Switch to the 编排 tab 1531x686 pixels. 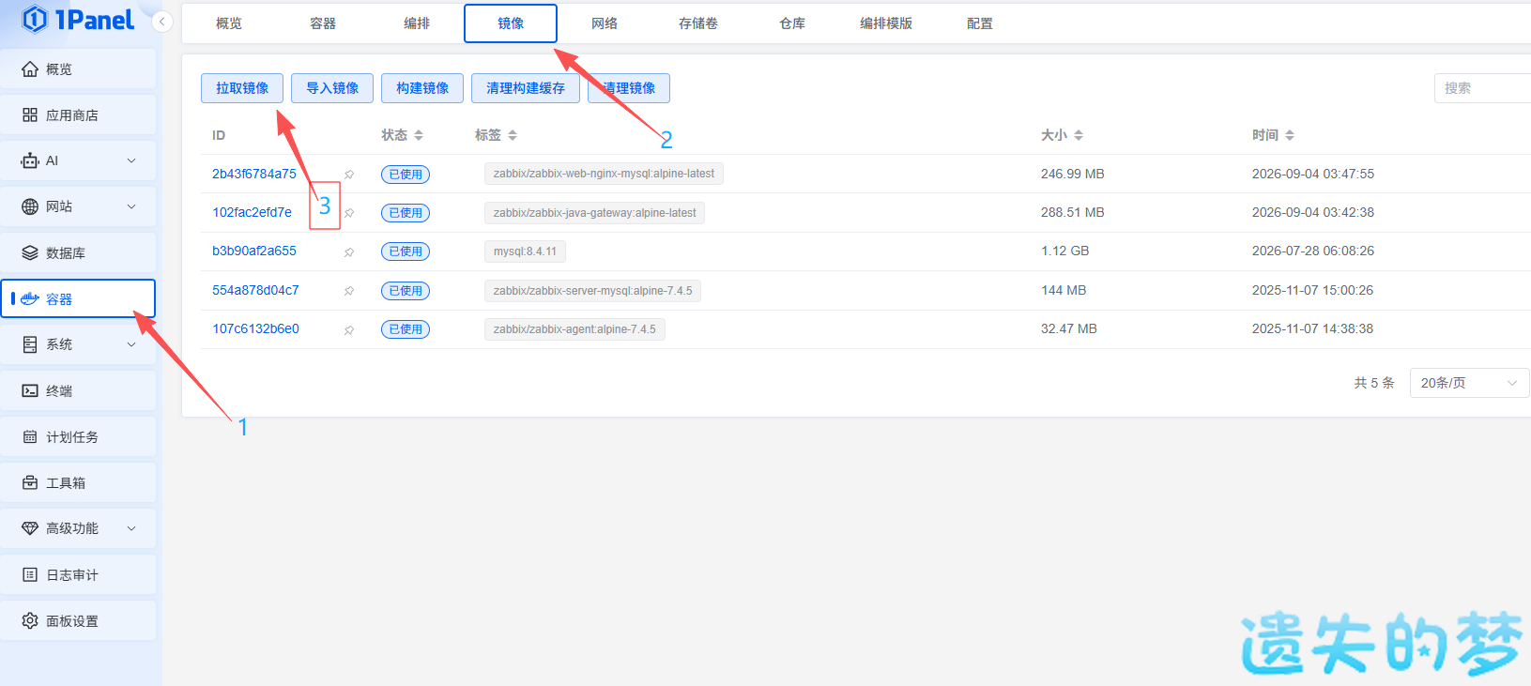click(x=417, y=23)
